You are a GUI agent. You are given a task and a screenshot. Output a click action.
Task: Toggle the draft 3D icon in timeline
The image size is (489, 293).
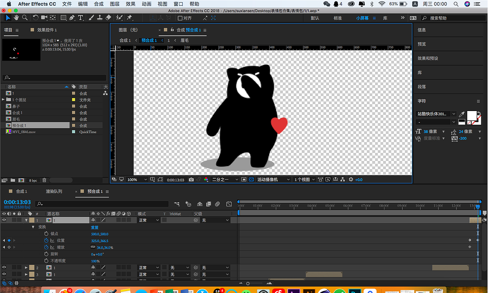(188, 204)
